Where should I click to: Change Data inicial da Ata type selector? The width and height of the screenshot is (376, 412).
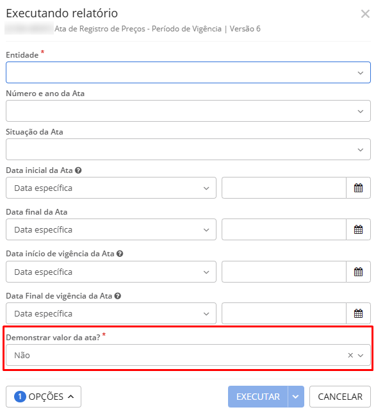[x=111, y=188]
